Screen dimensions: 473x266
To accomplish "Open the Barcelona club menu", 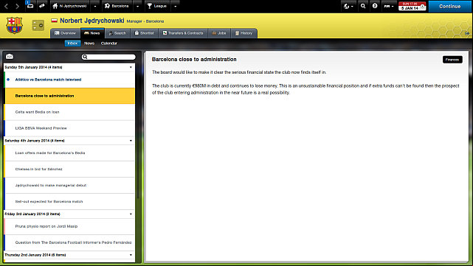I will 117,6.
